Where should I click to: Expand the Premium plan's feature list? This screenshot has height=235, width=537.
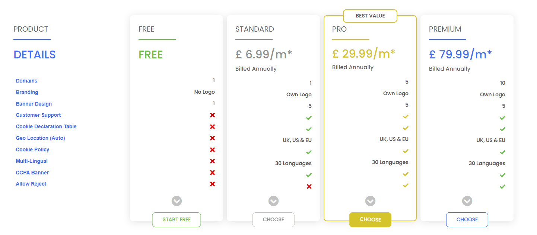coord(467,201)
